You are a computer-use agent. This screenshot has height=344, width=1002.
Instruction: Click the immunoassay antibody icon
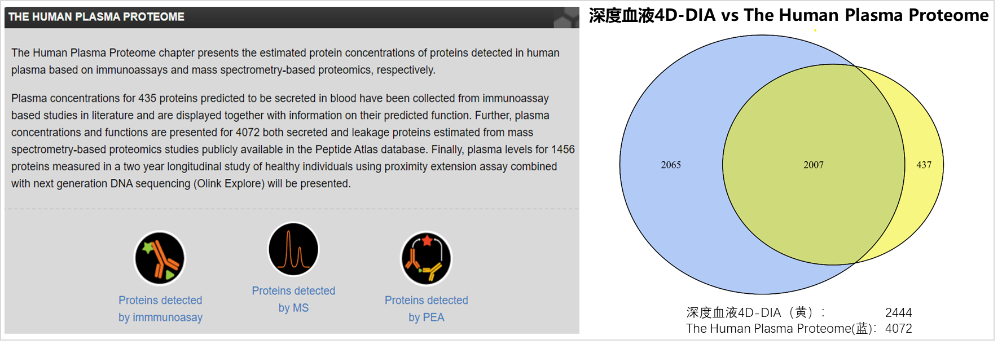coord(160,258)
